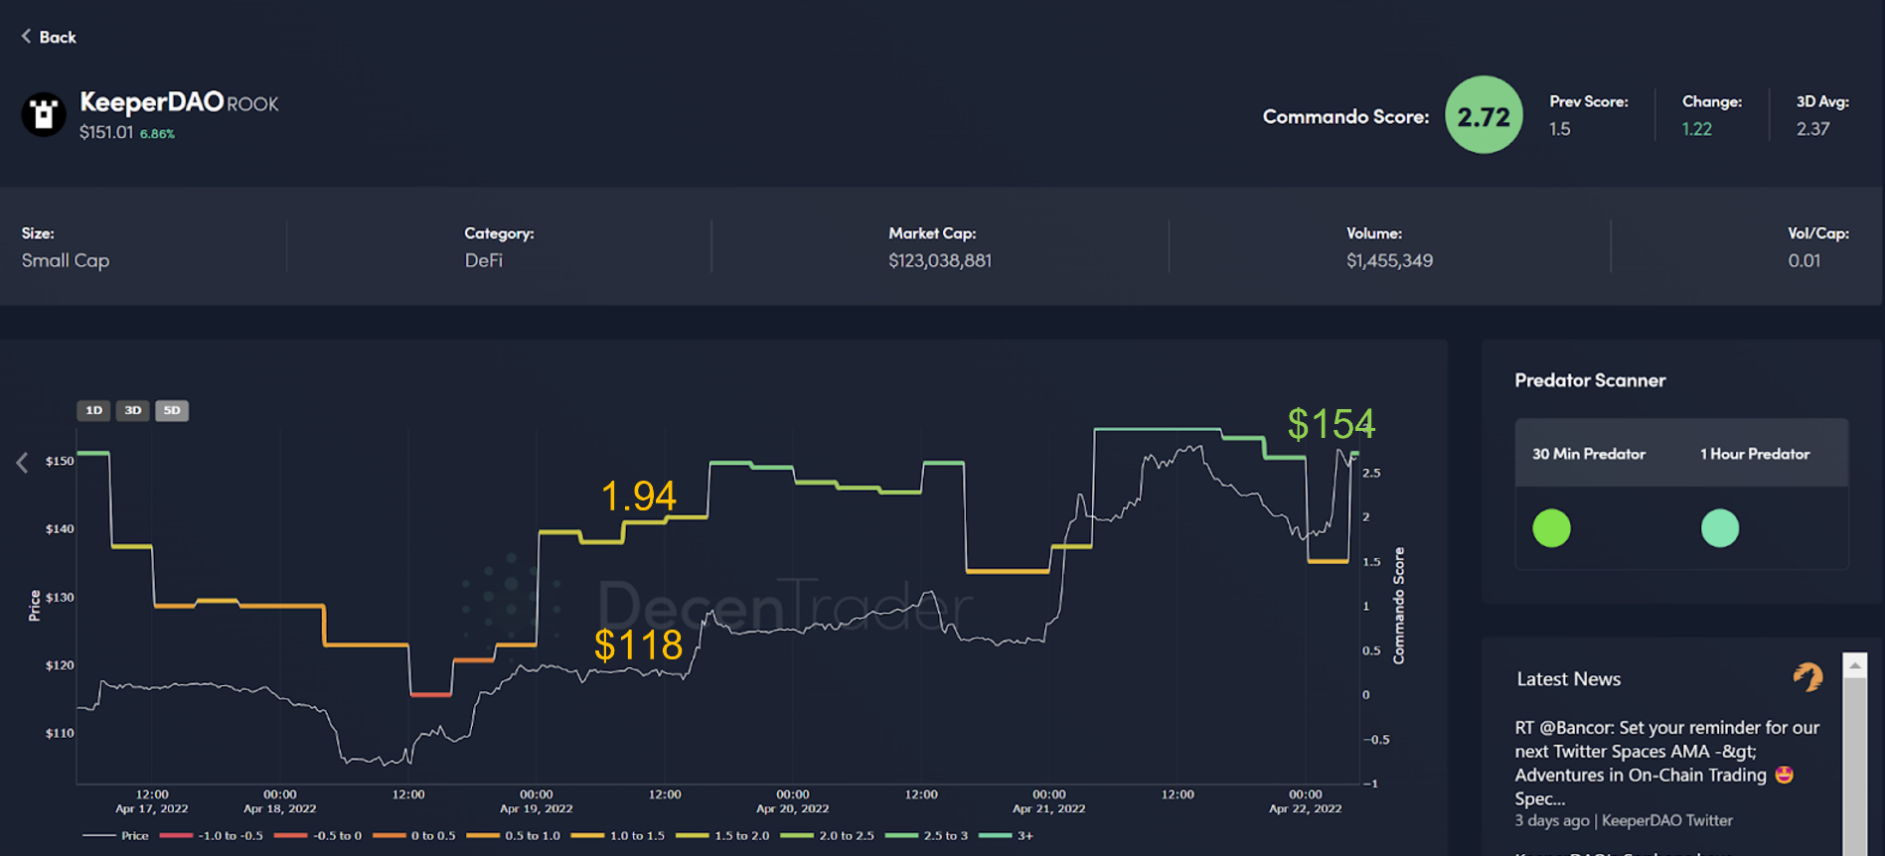This screenshot has height=856, width=1885.
Task: Click the KeeperDAO ROOK logo icon
Action: [x=44, y=115]
